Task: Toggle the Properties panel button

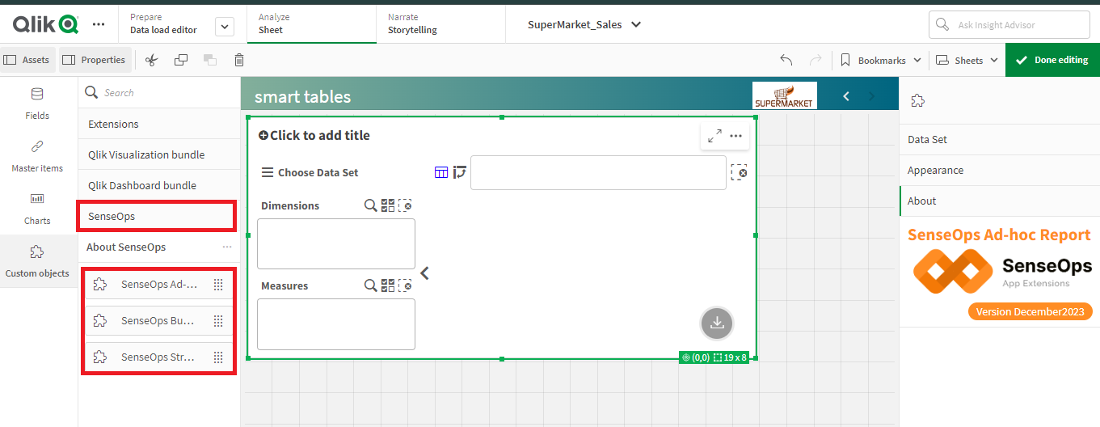Action: [95, 60]
